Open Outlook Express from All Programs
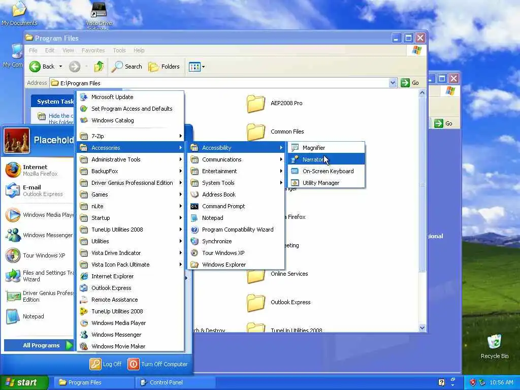This screenshot has height=390, width=520. coord(131,288)
